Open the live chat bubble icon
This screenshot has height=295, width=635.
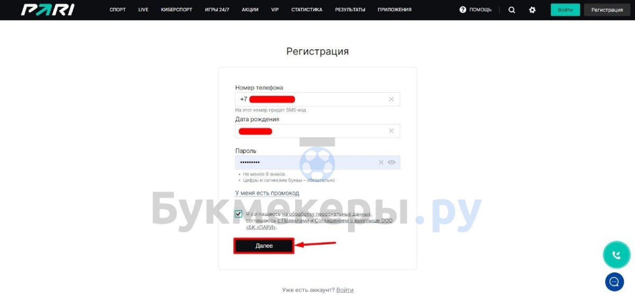pos(614,282)
